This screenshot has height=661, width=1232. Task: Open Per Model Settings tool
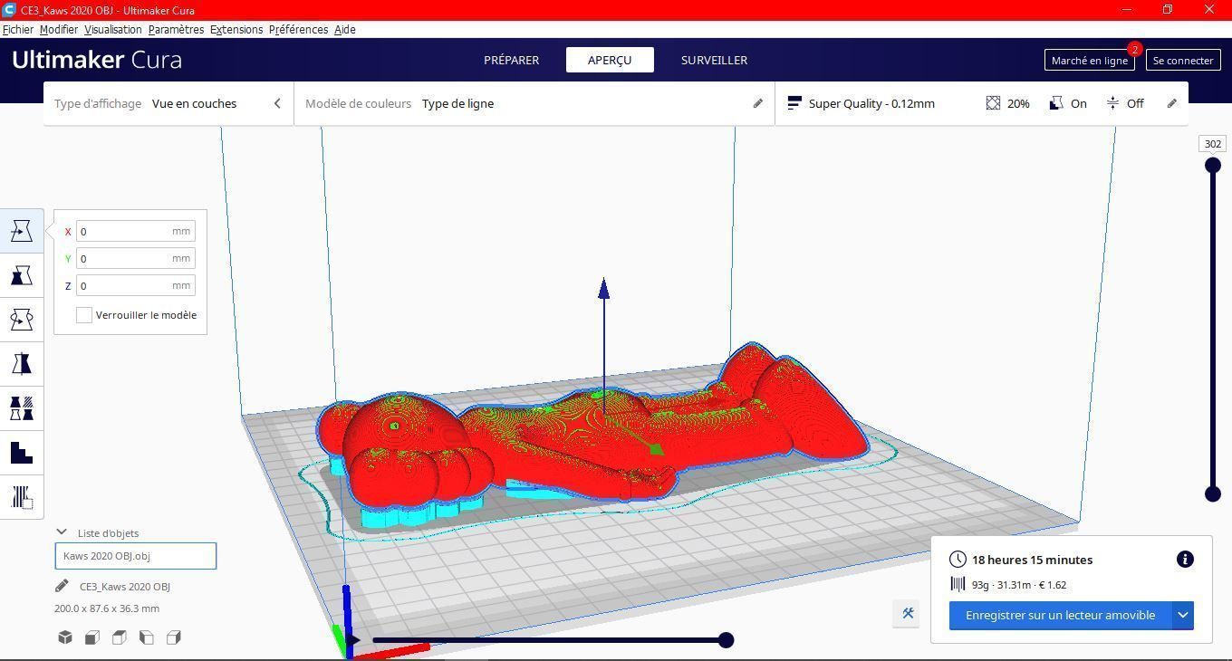[22, 408]
